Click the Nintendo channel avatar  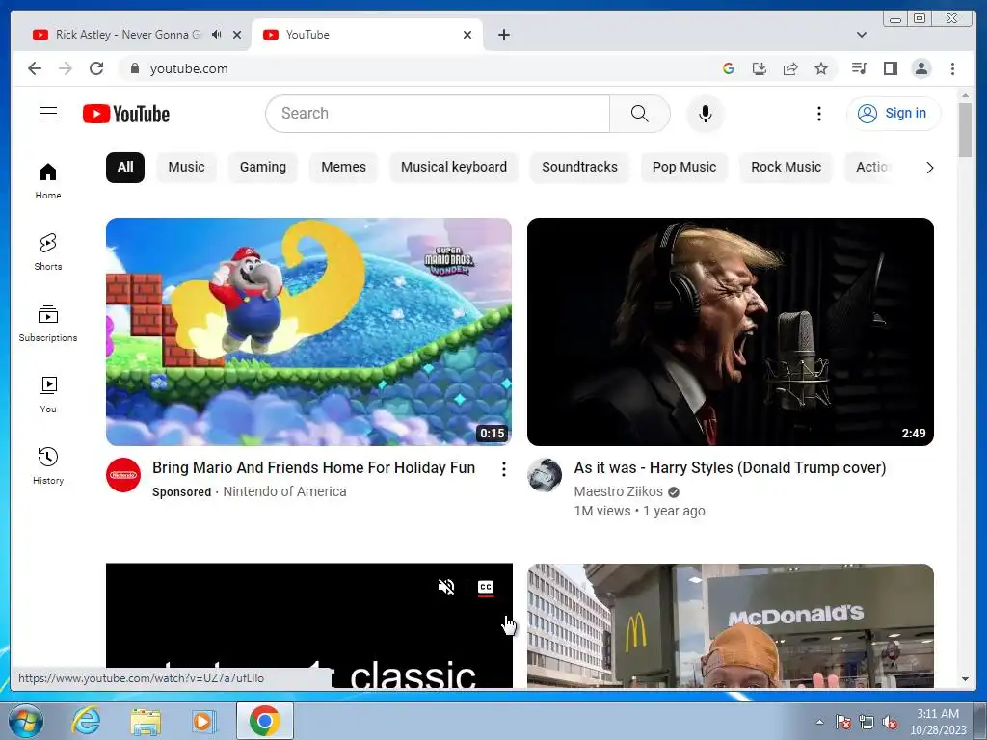(x=123, y=475)
